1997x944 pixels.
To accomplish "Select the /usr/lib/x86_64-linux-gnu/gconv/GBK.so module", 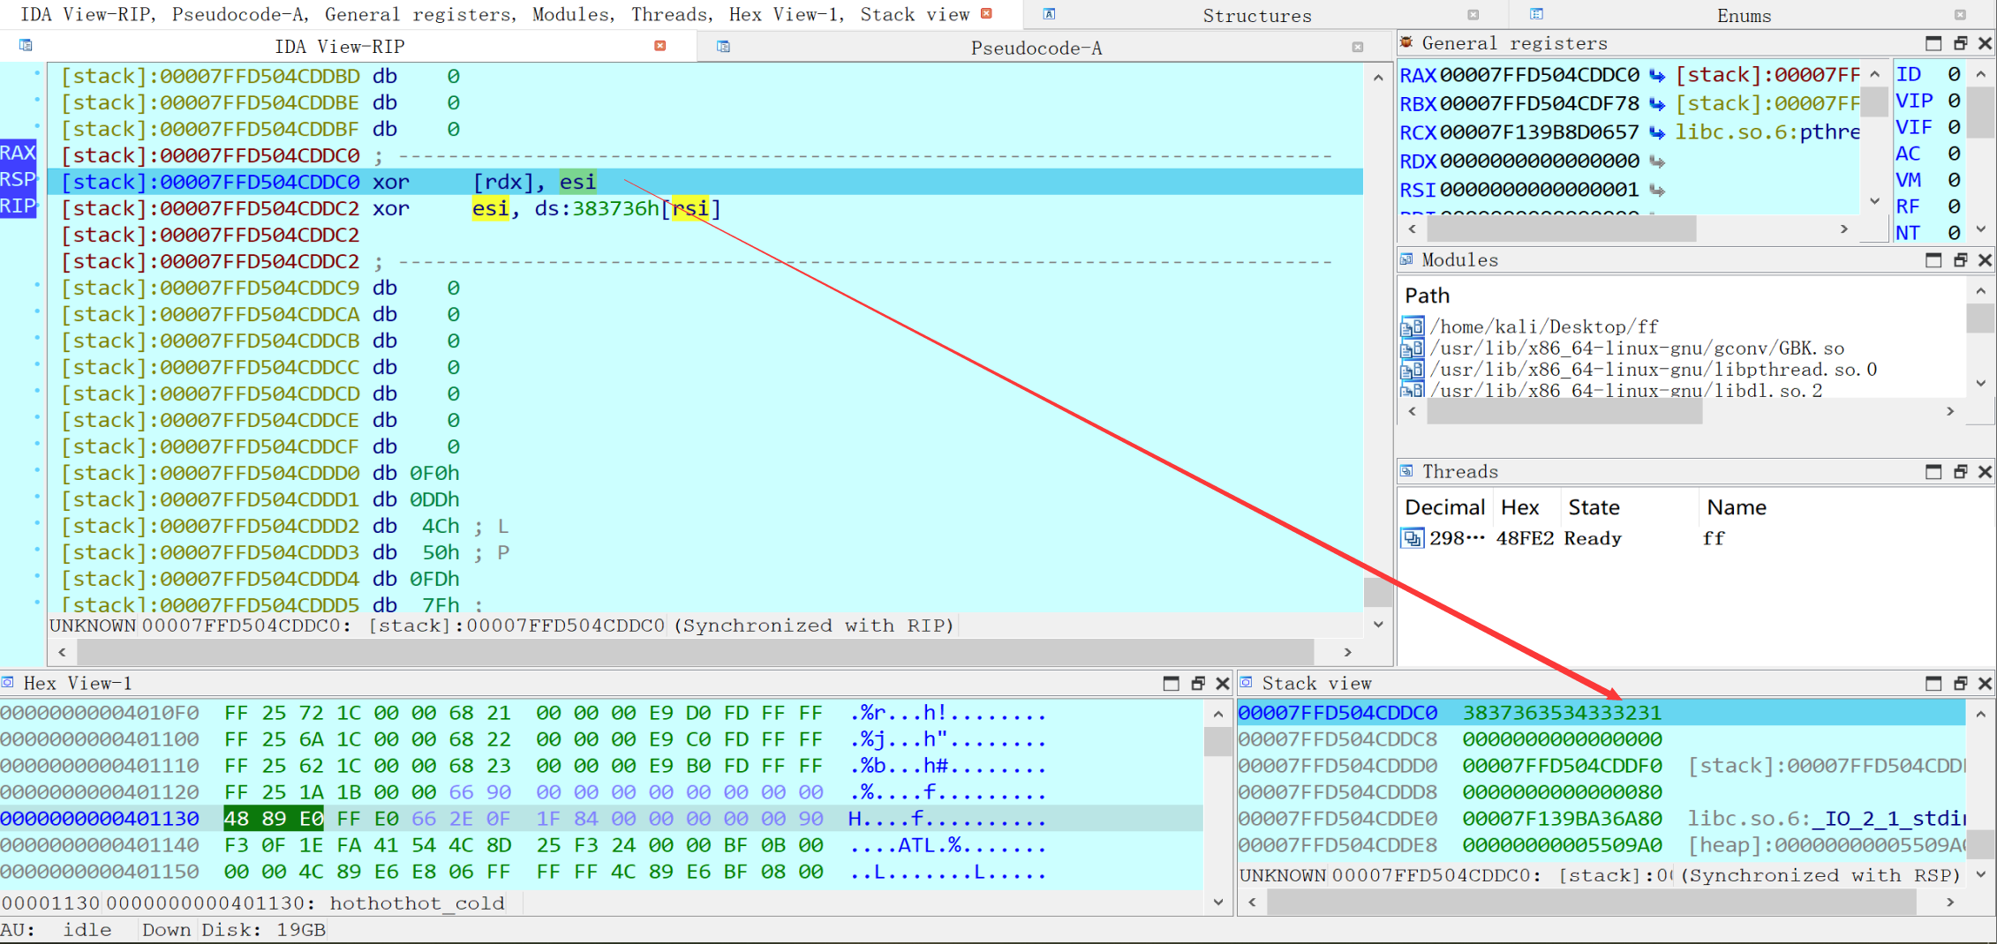I will pyautogui.click(x=1636, y=348).
